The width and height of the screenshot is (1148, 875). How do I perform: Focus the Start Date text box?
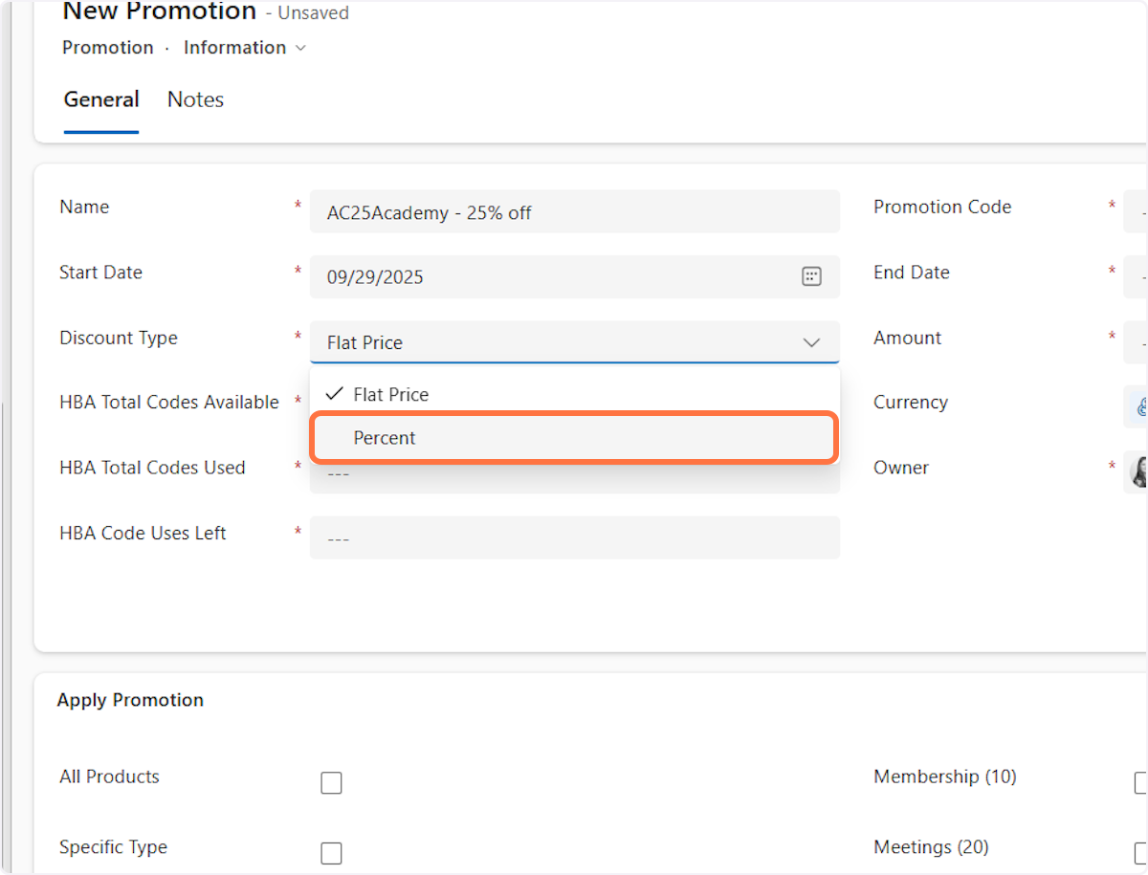coord(555,277)
